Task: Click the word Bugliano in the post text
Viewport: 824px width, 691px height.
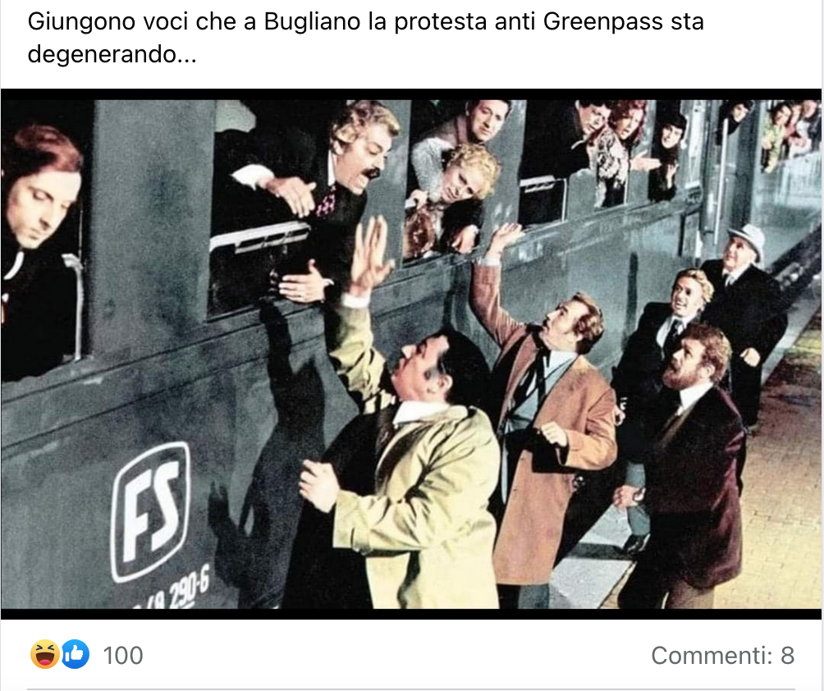Action: pyautogui.click(x=312, y=23)
